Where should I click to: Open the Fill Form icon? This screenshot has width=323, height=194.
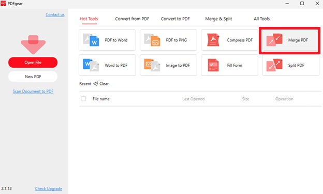[213, 65]
